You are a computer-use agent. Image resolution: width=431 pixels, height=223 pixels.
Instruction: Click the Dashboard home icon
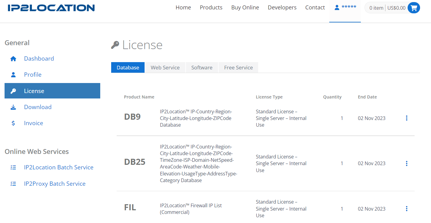point(13,59)
